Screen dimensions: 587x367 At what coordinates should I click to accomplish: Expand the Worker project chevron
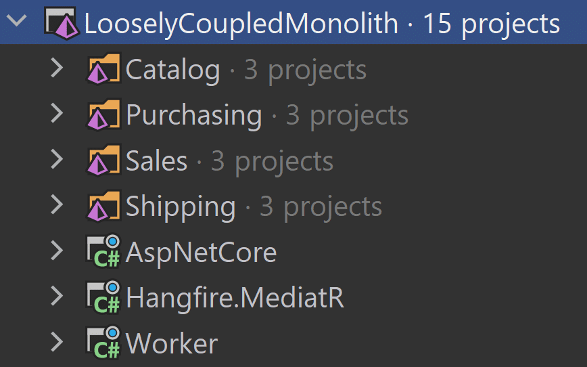57,342
